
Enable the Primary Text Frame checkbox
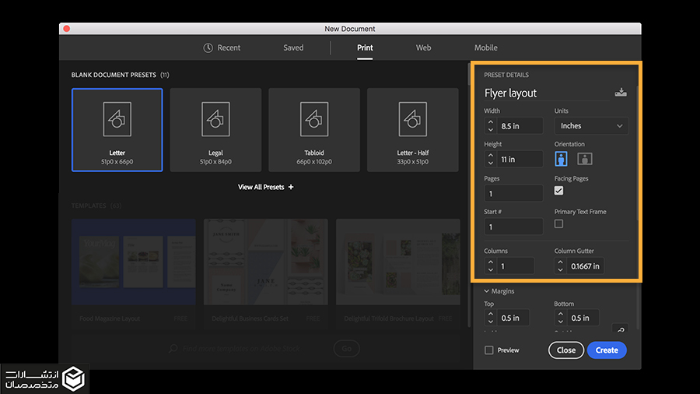pyautogui.click(x=559, y=223)
